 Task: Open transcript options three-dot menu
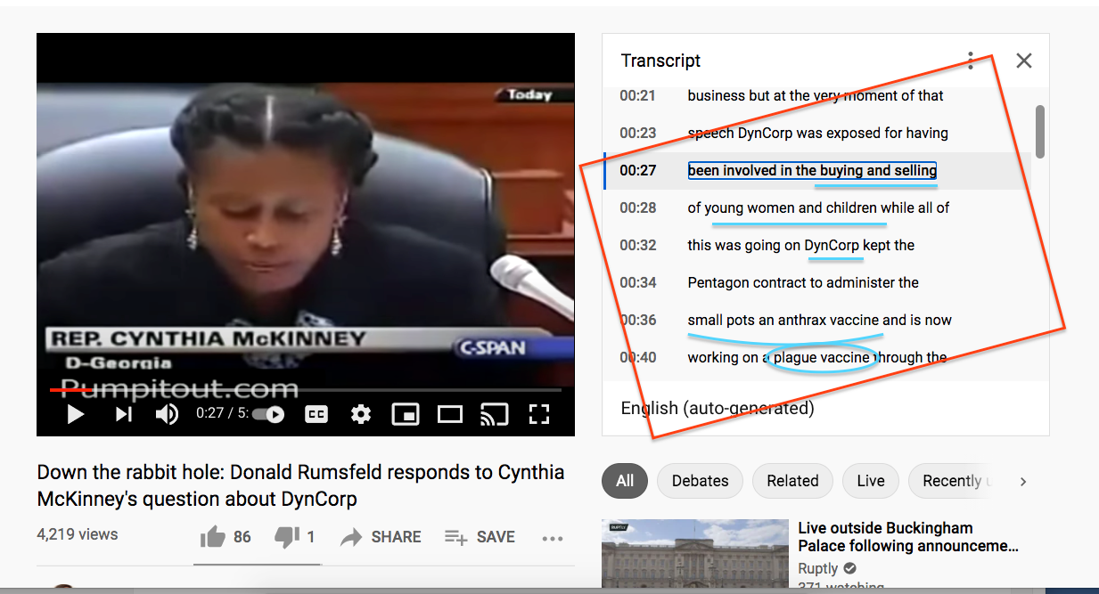(x=971, y=61)
